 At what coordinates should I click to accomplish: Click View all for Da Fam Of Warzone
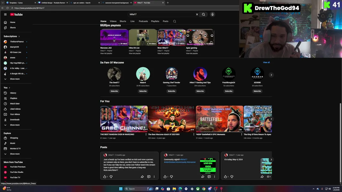tap(266, 62)
